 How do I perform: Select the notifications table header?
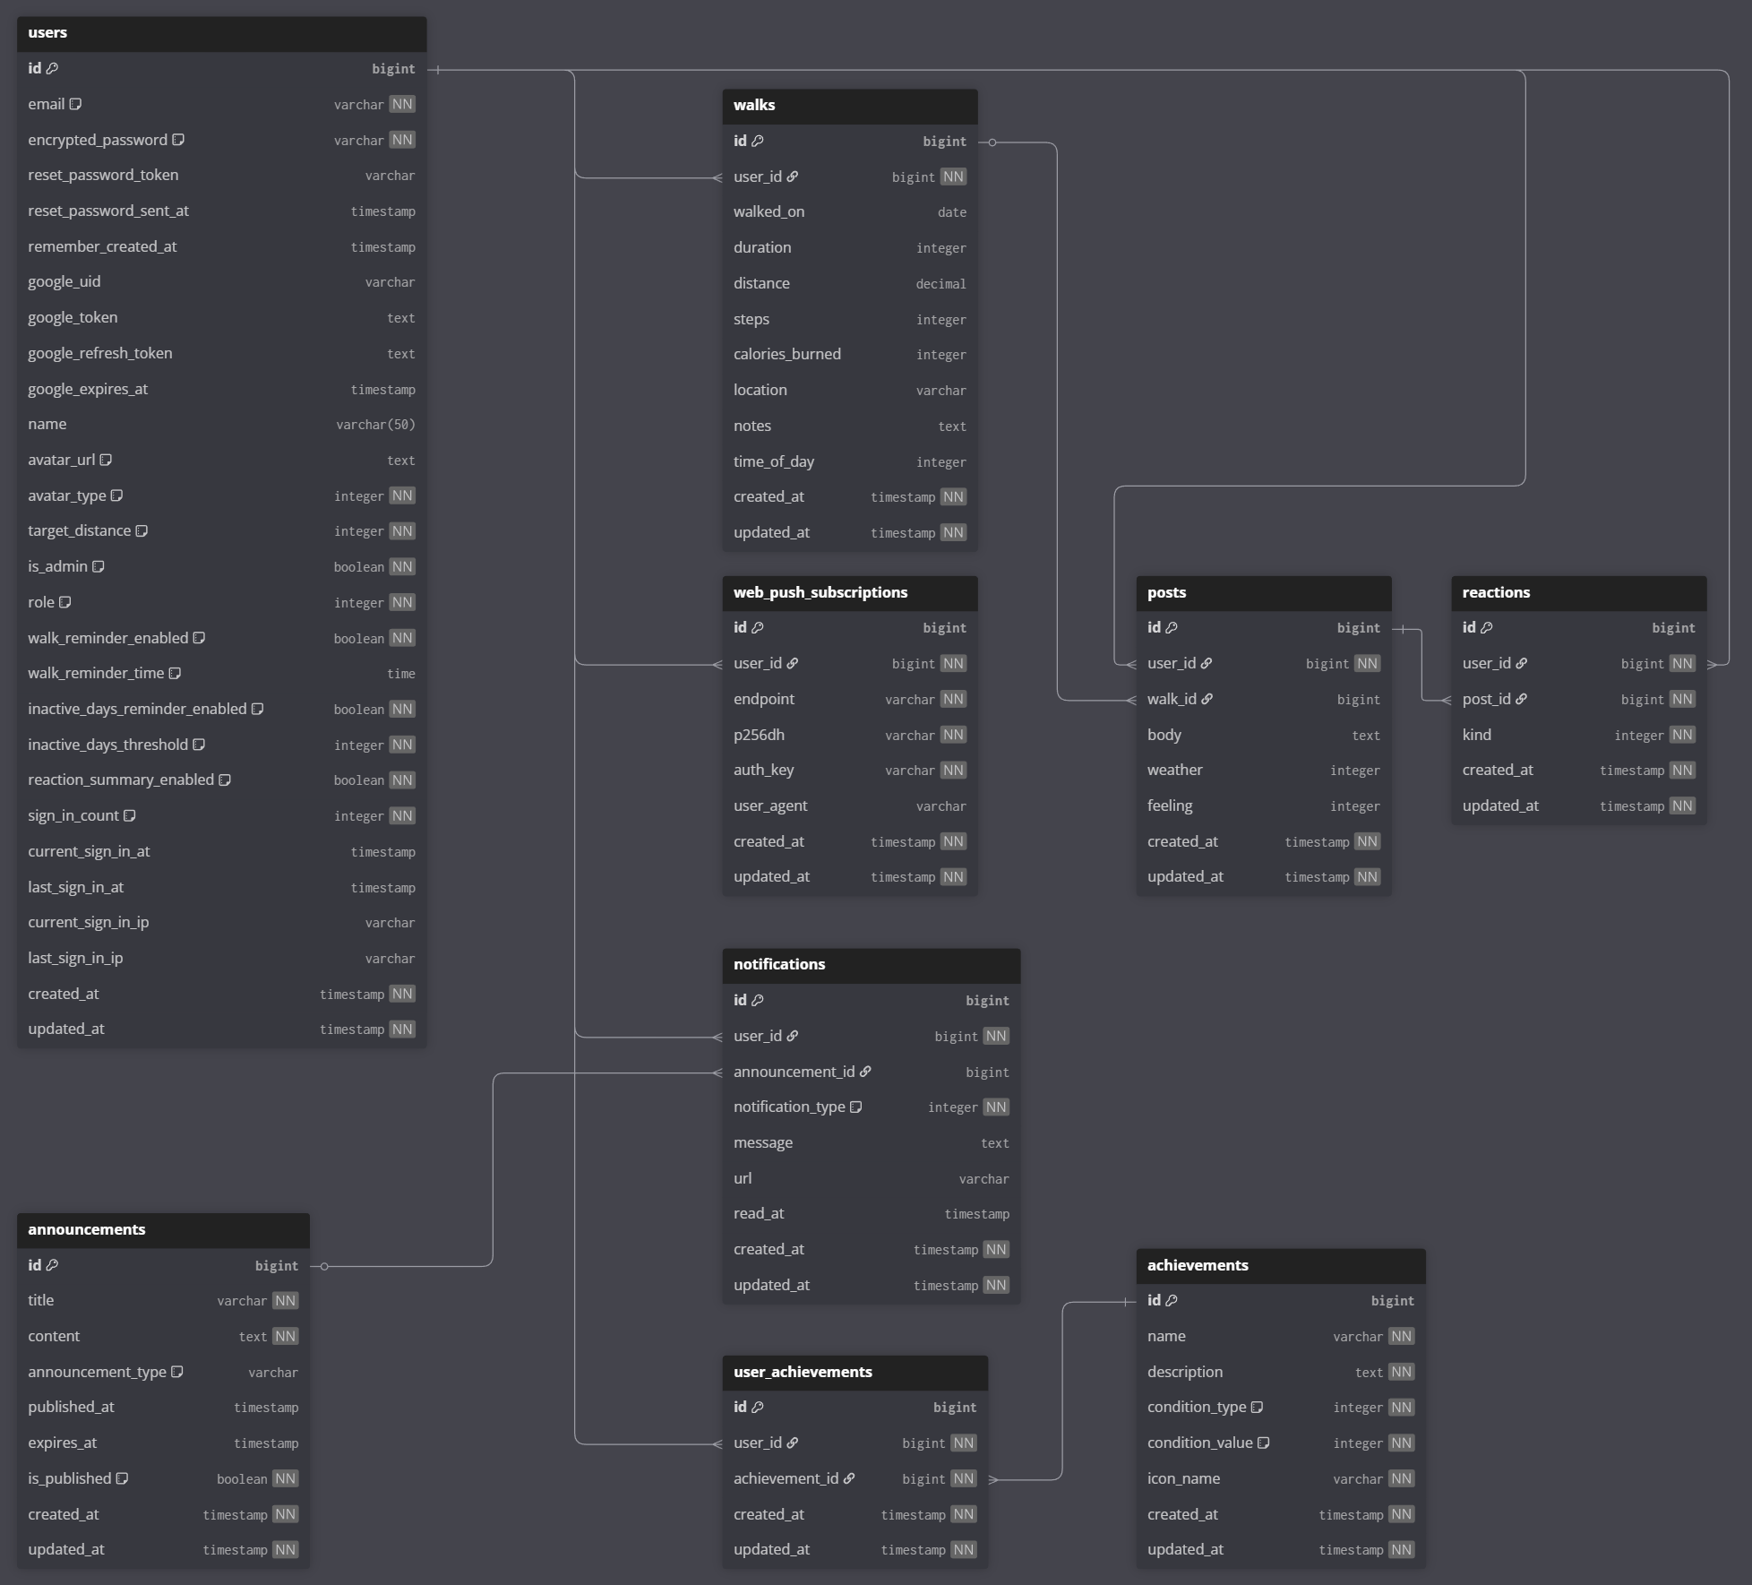[870, 965]
